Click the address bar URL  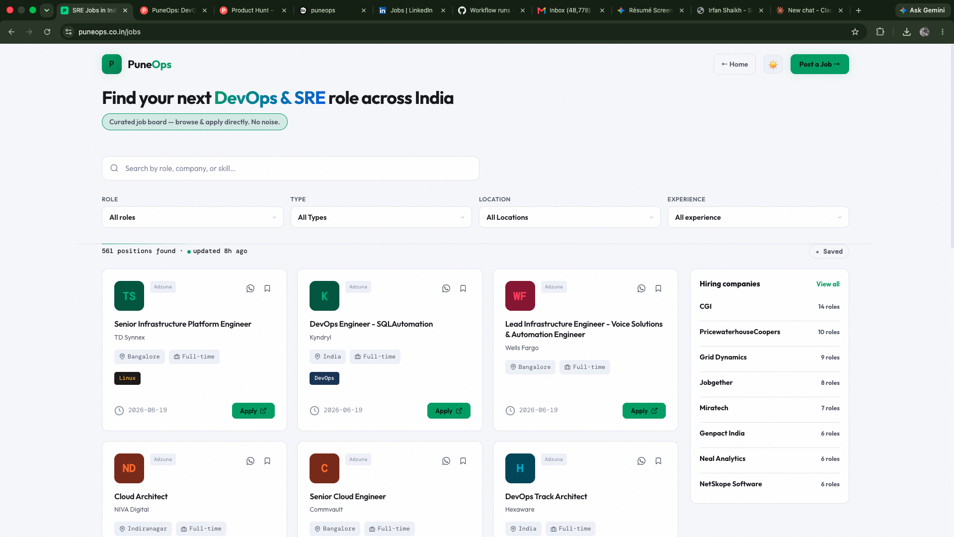coord(109,32)
